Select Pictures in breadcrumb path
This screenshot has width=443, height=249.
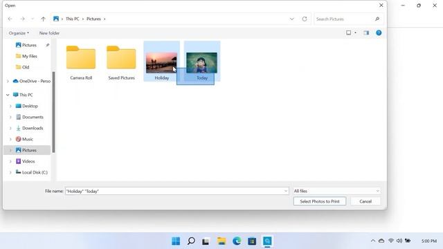pos(93,19)
